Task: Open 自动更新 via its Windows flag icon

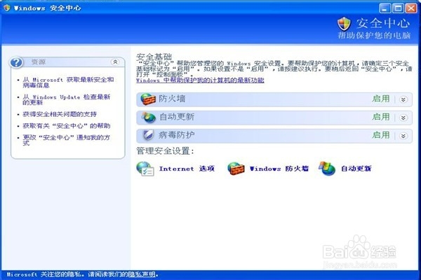Action: tap(327, 169)
